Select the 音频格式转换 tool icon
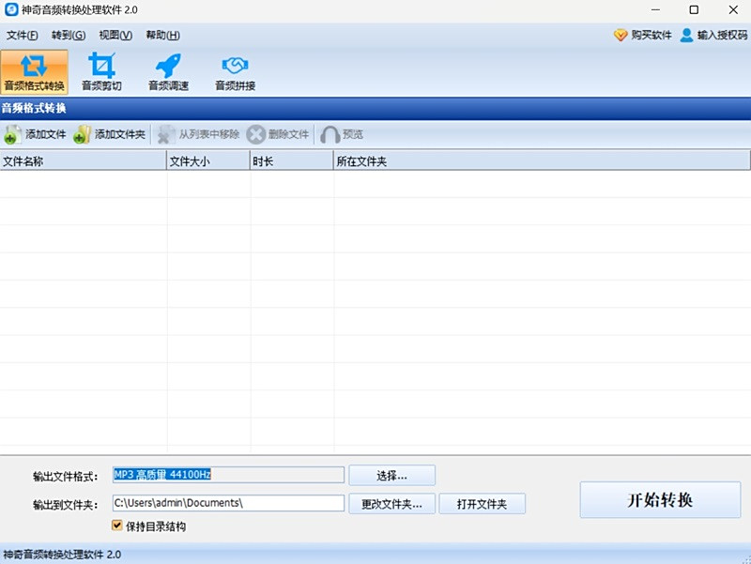Screen dimensions: 751x564 pyautogui.click(x=34, y=66)
